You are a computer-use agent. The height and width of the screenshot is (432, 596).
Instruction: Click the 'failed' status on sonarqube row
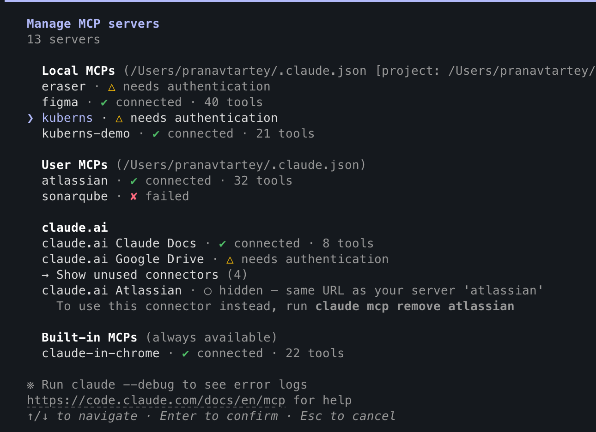tap(167, 197)
